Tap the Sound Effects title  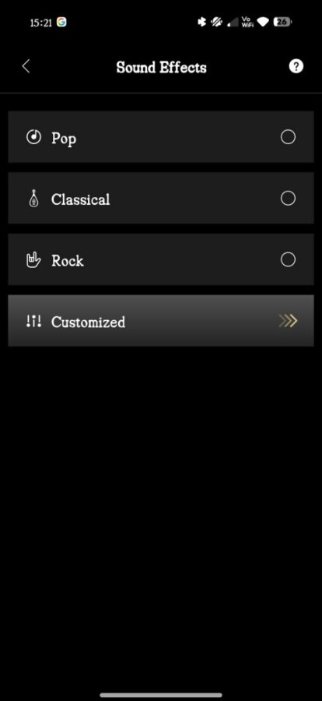coord(161,68)
